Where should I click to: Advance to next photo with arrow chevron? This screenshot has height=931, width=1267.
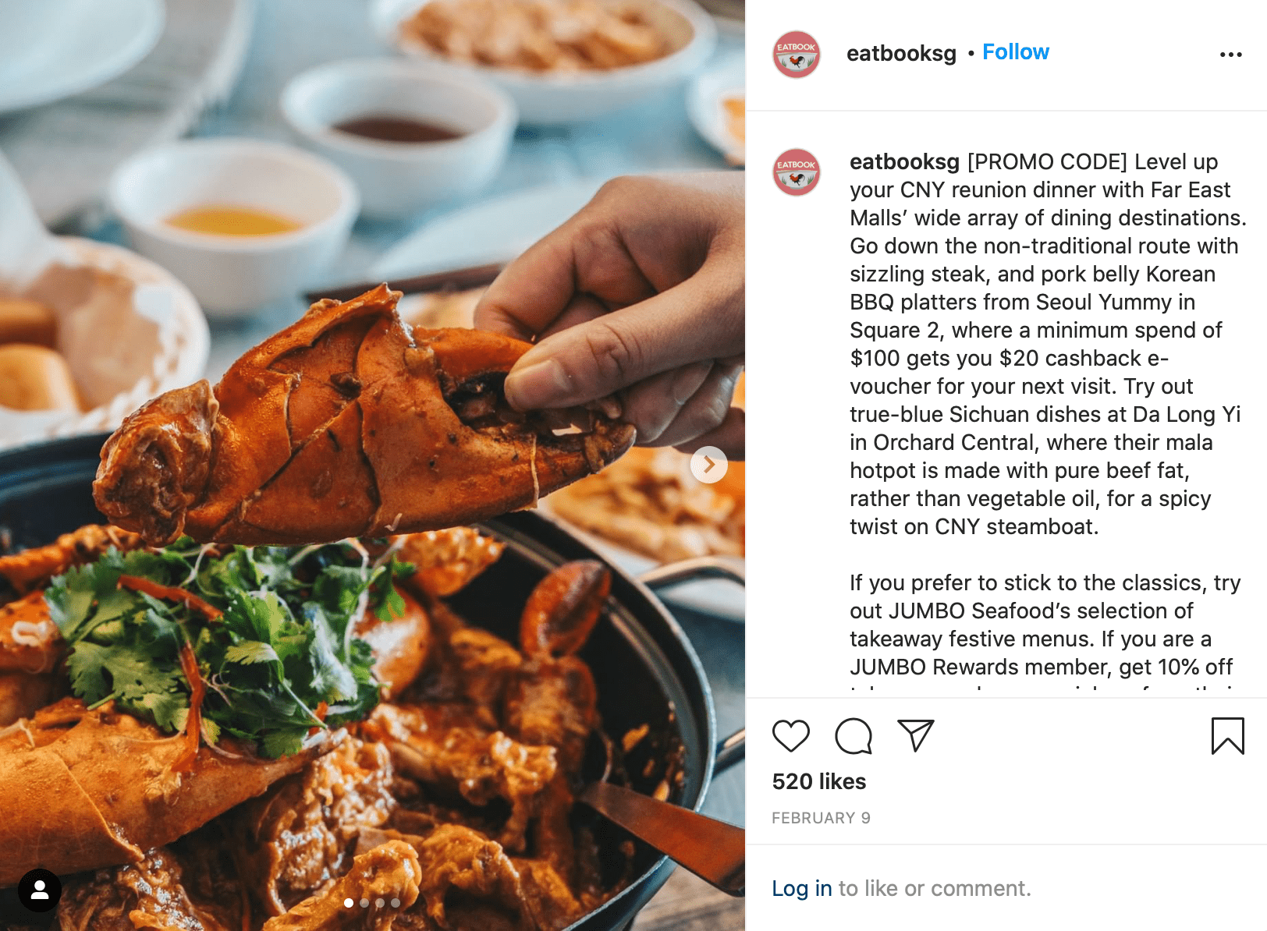click(x=709, y=465)
